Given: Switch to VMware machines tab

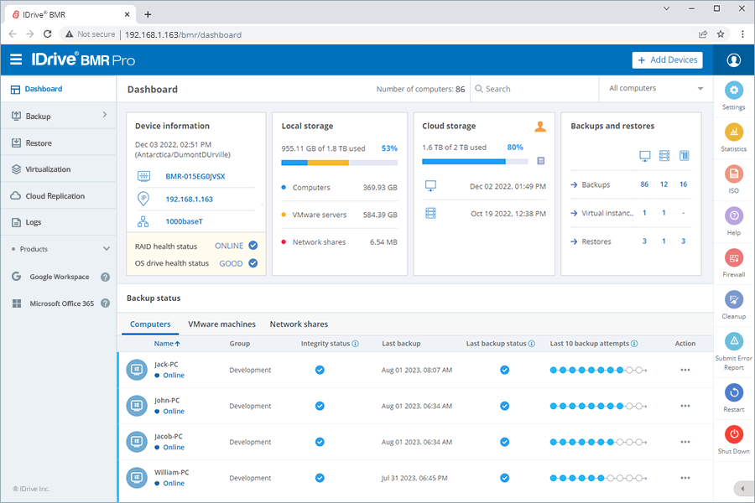Looking at the screenshot, I should point(221,324).
